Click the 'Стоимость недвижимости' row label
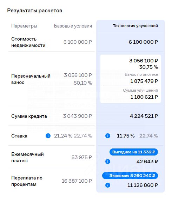Viewport: 172px width, 201px height. [x=28, y=42]
